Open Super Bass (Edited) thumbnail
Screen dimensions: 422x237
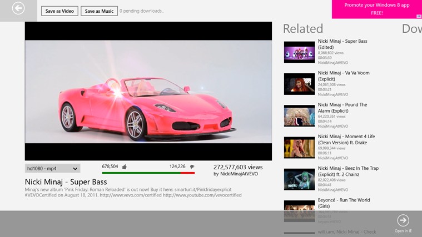point(299,52)
